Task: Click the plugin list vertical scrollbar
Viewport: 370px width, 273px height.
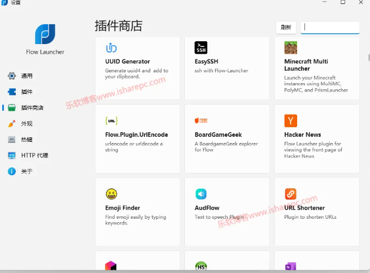Action: tap(368, 58)
